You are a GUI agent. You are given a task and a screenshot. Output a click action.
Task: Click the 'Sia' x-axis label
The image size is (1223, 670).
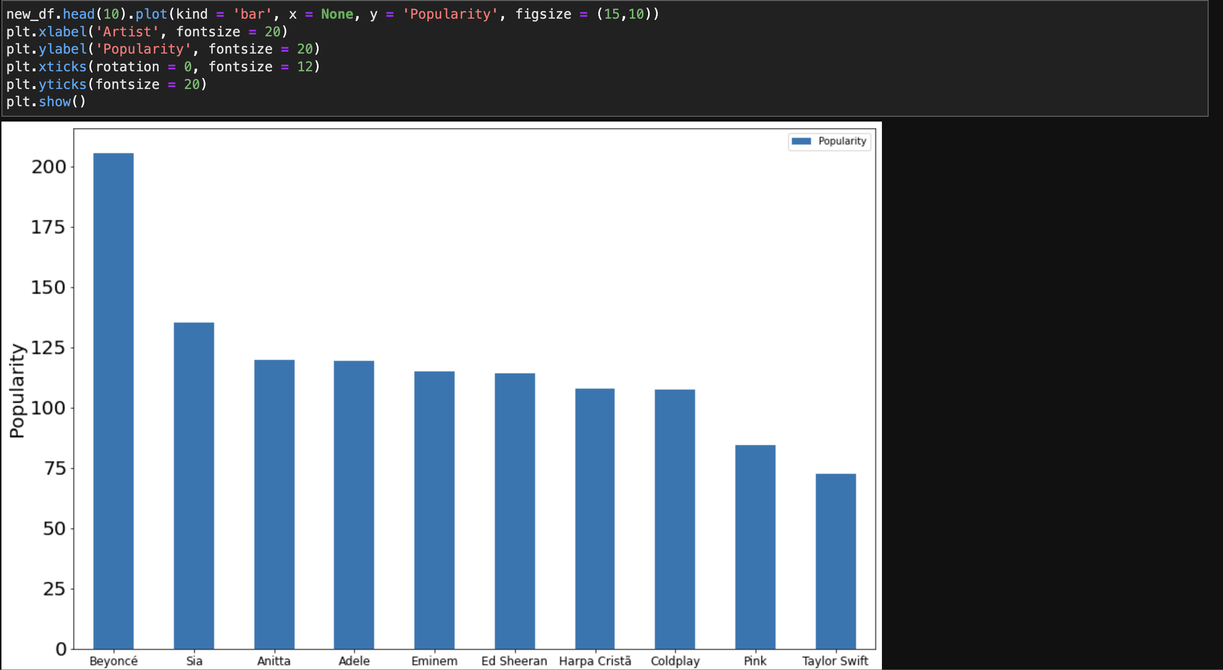pyautogui.click(x=194, y=661)
